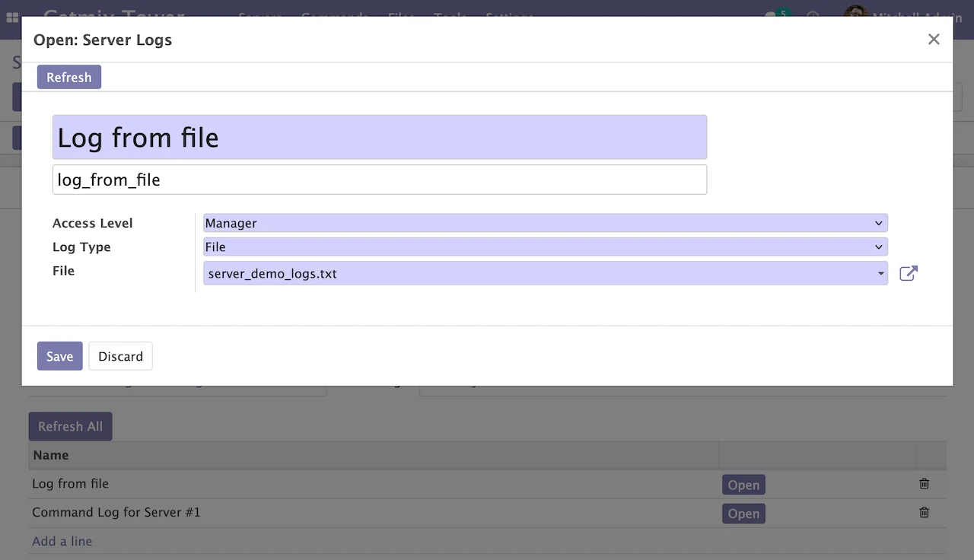Expand the Log Type selector

(x=544, y=247)
